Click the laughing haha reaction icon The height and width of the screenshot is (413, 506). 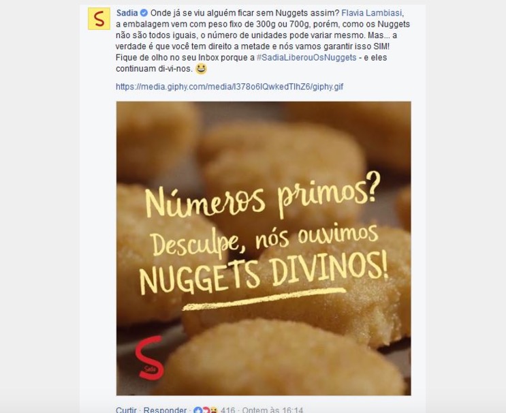click(x=213, y=410)
